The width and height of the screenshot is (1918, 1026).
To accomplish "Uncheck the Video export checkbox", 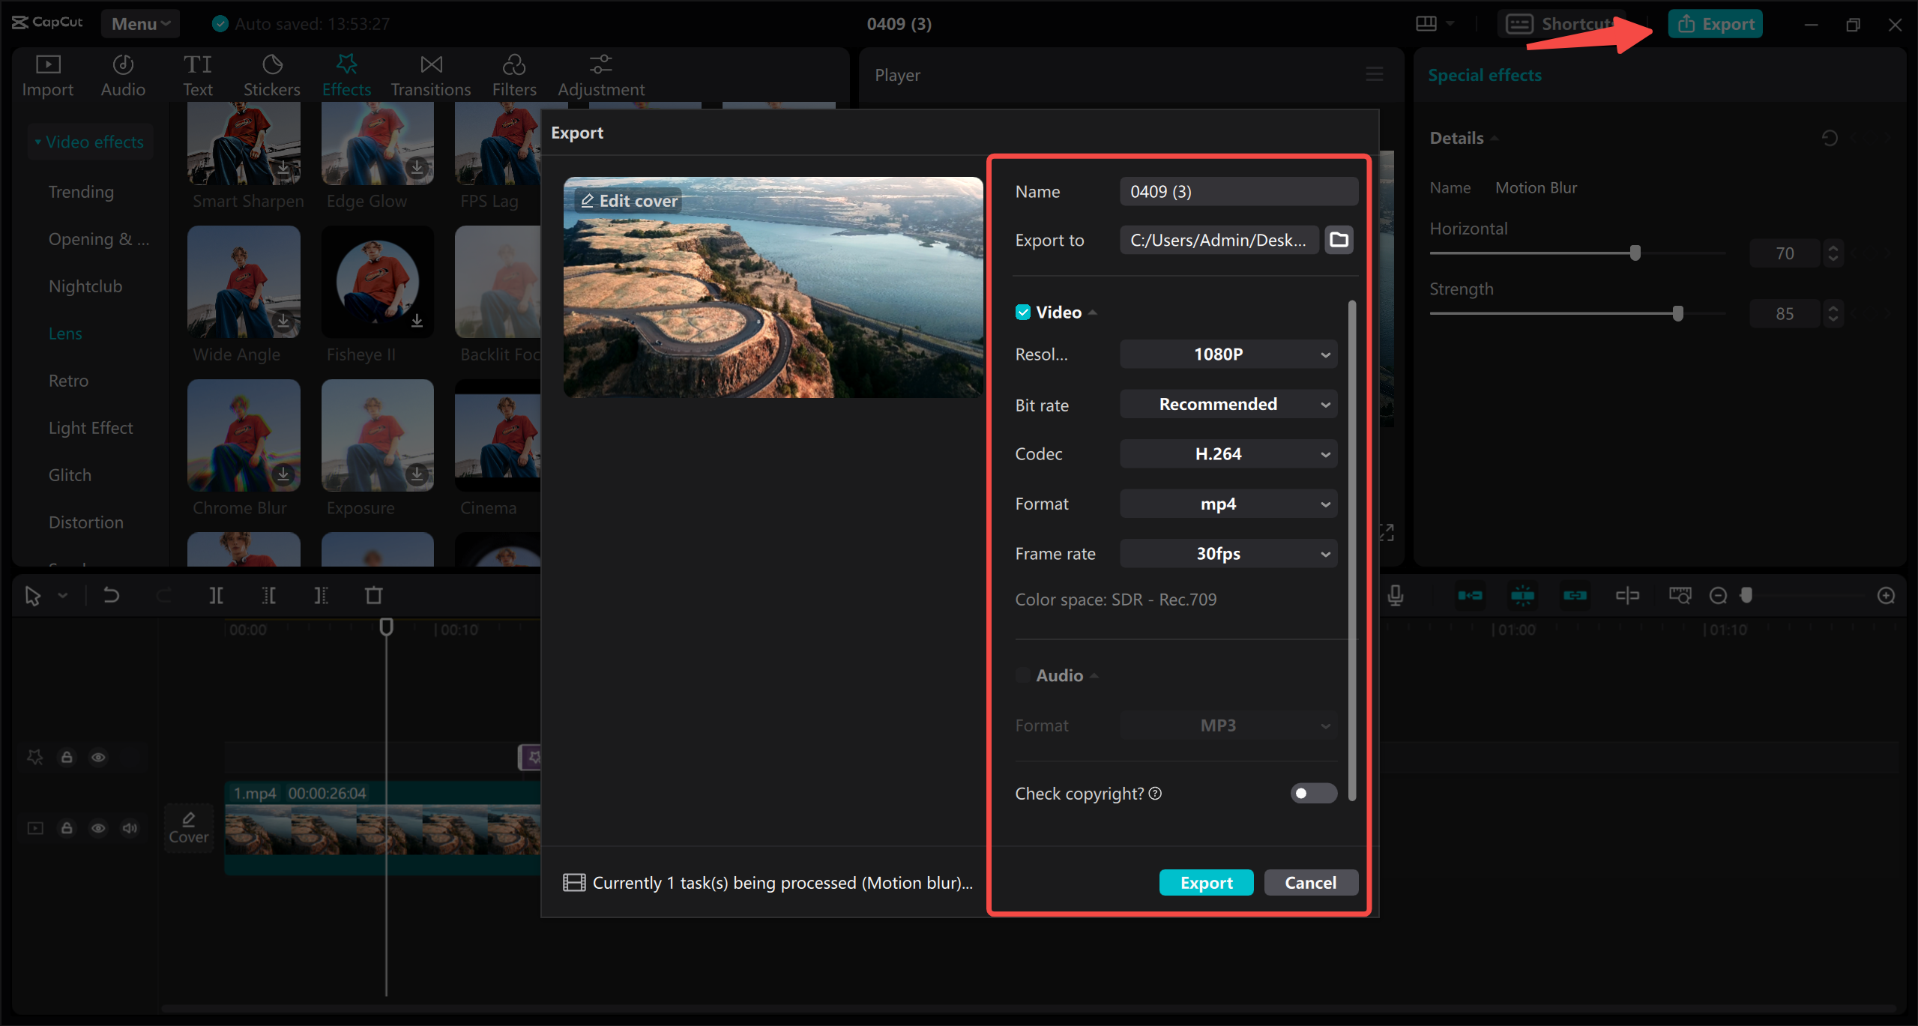I will coord(1023,312).
